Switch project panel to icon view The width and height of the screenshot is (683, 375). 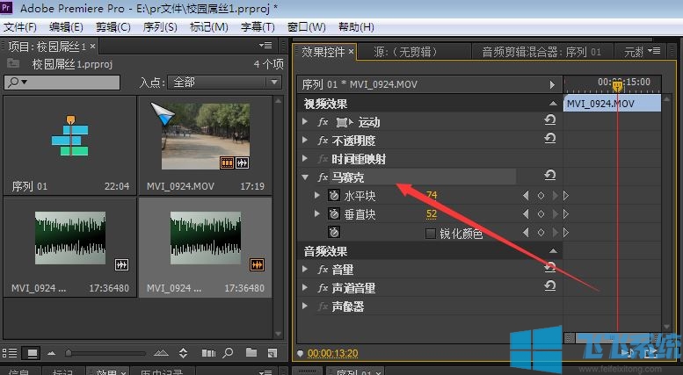tap(32, 353)
